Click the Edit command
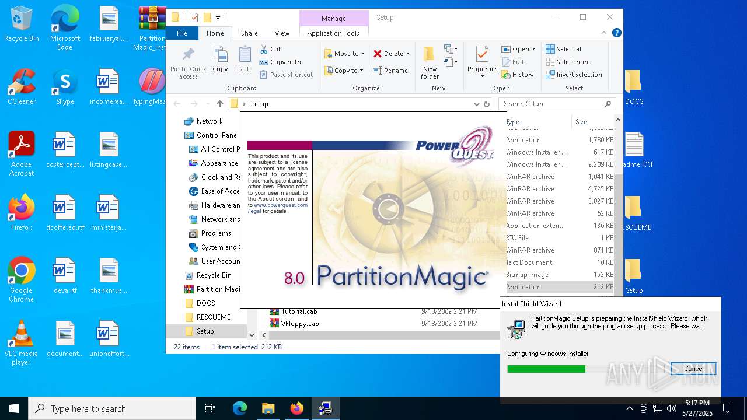This screenshot has height=420, width=747. click(512, 62)
